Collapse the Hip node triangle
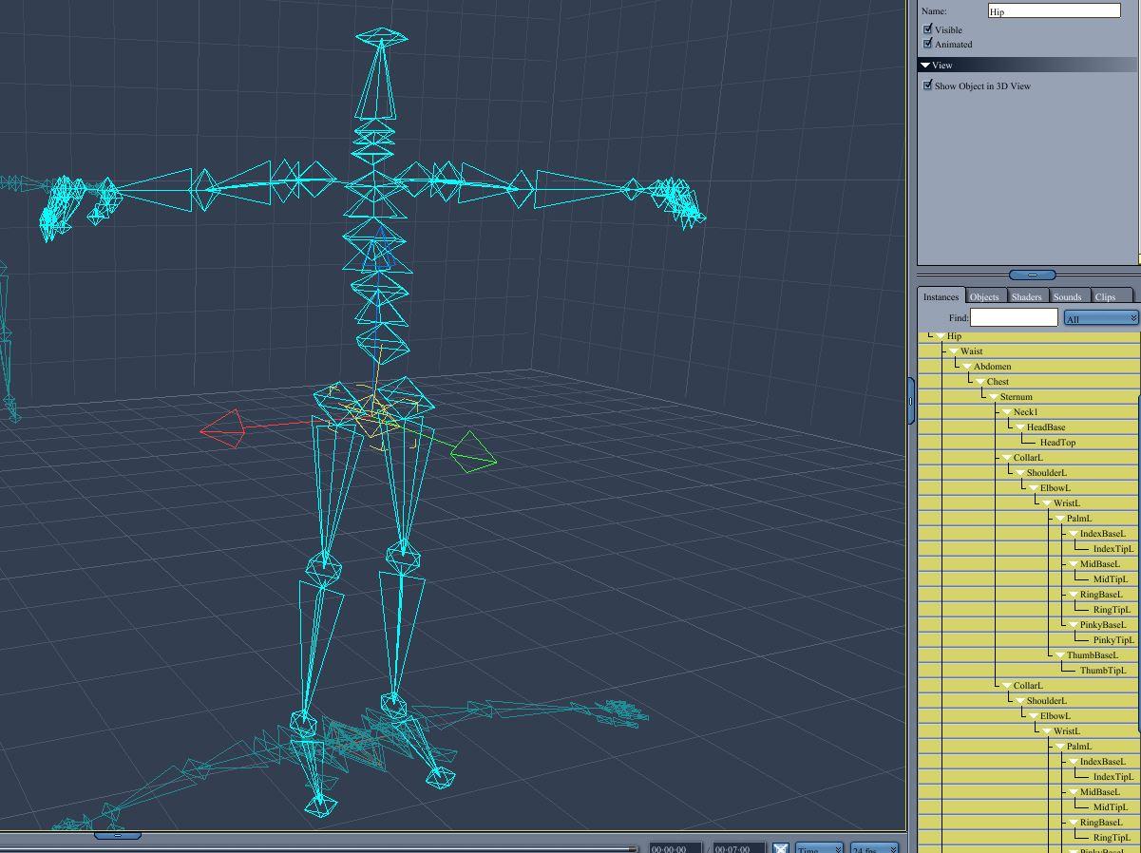Viewport: 1141px width, 853px height. click(941, 336)
